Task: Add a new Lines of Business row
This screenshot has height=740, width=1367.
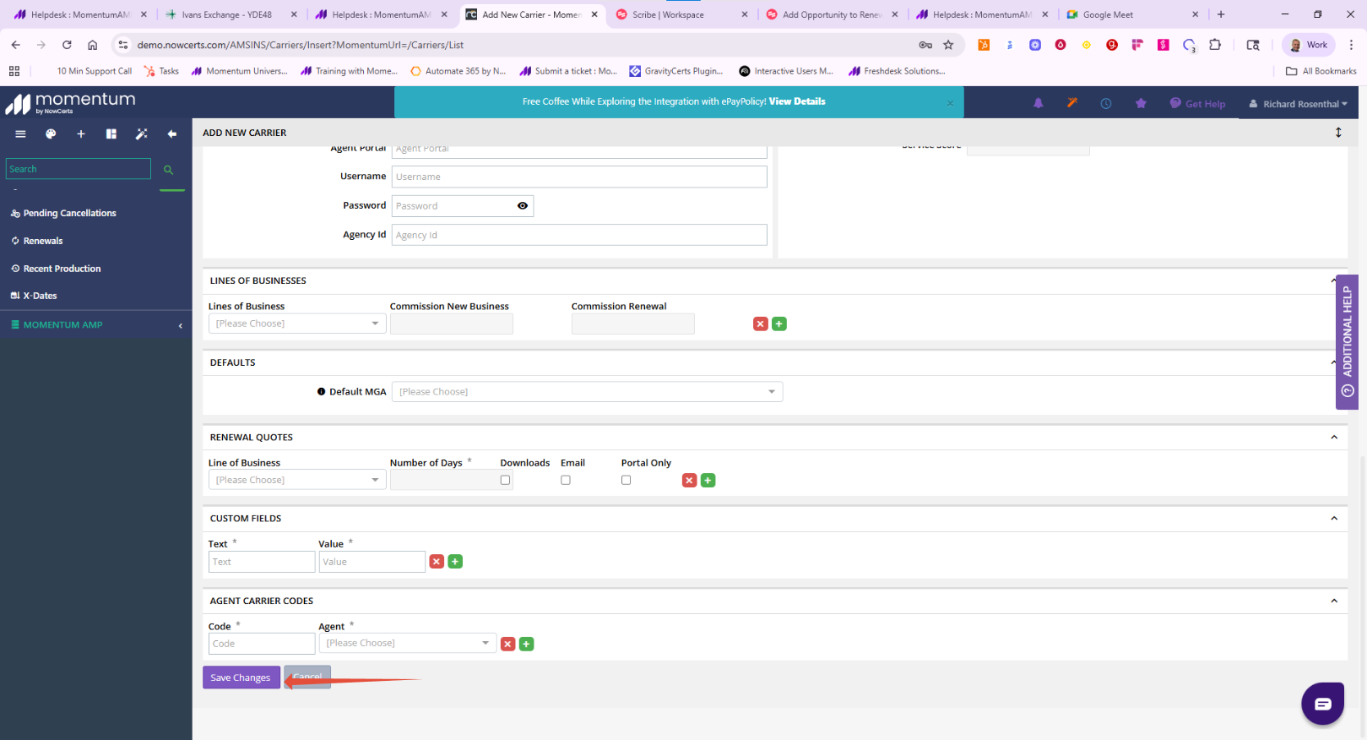Action: tap(779, 324)
